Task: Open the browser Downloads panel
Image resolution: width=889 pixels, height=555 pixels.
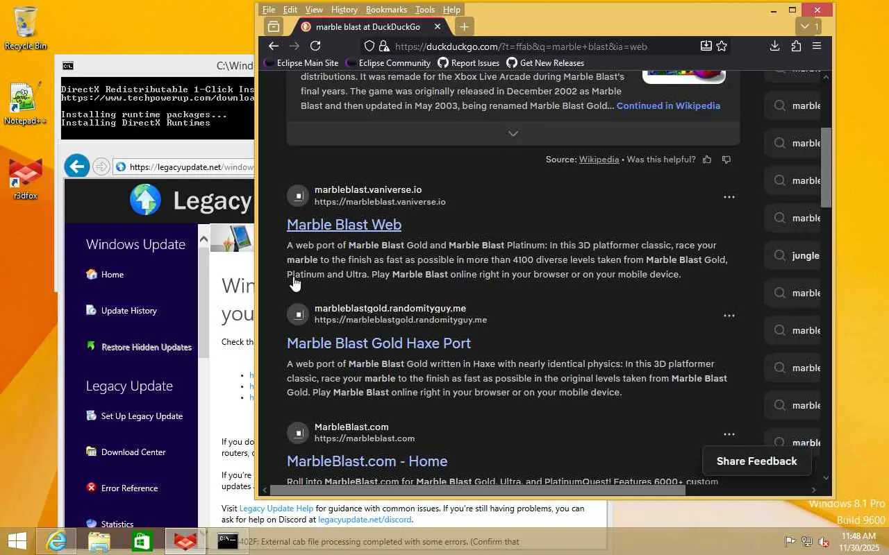Action: point(775,46)
